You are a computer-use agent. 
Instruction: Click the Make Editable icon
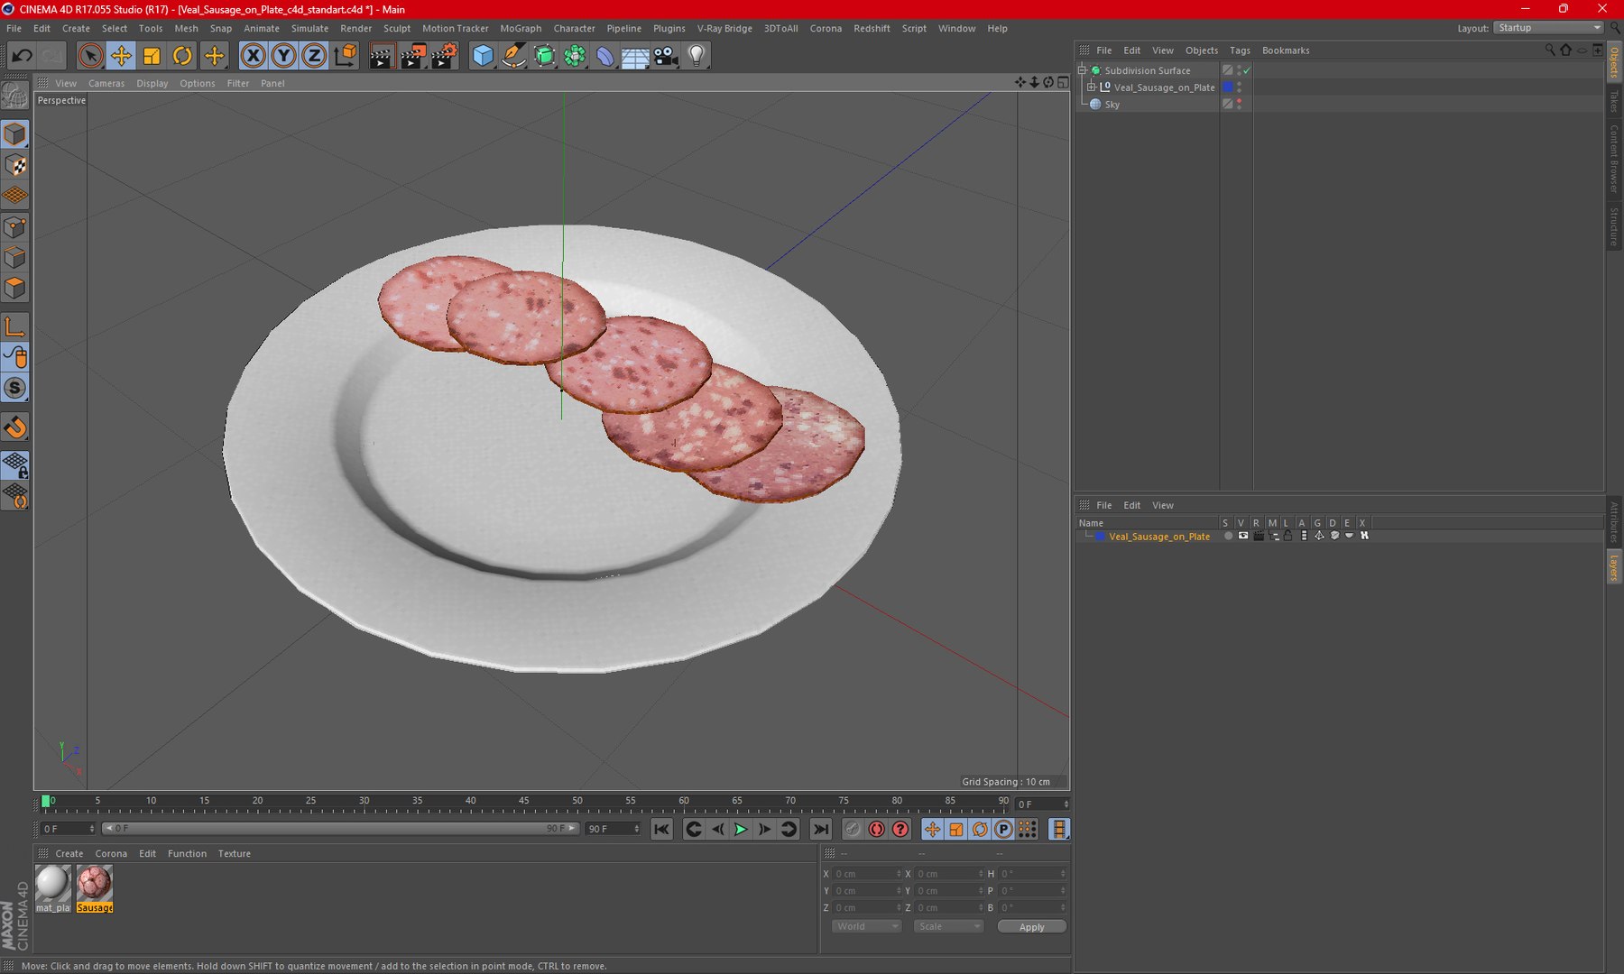pyautogui.click(x=15, y=95)
